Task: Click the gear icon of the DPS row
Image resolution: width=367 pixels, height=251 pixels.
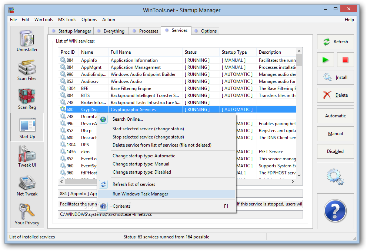Action: click(x=63, y=144)
